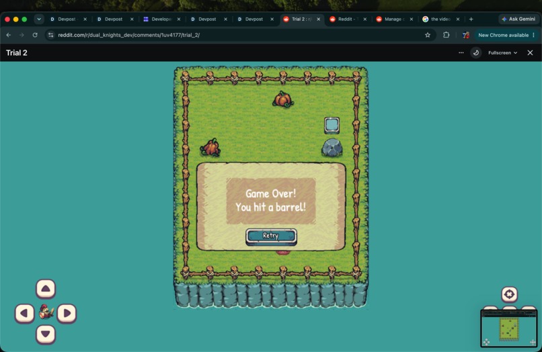
Task: Close the Developer tab
Action: tap(179, 19)
